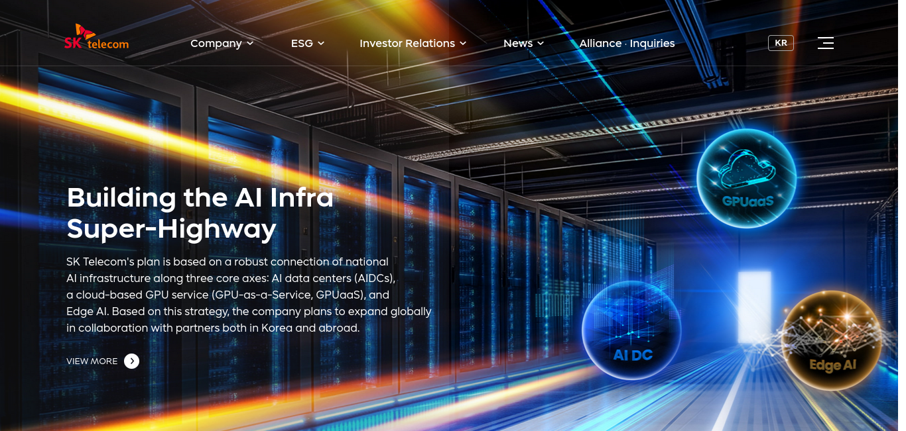
Task: Select the Edge AI sphere graphic
Action: pos(832,340)
